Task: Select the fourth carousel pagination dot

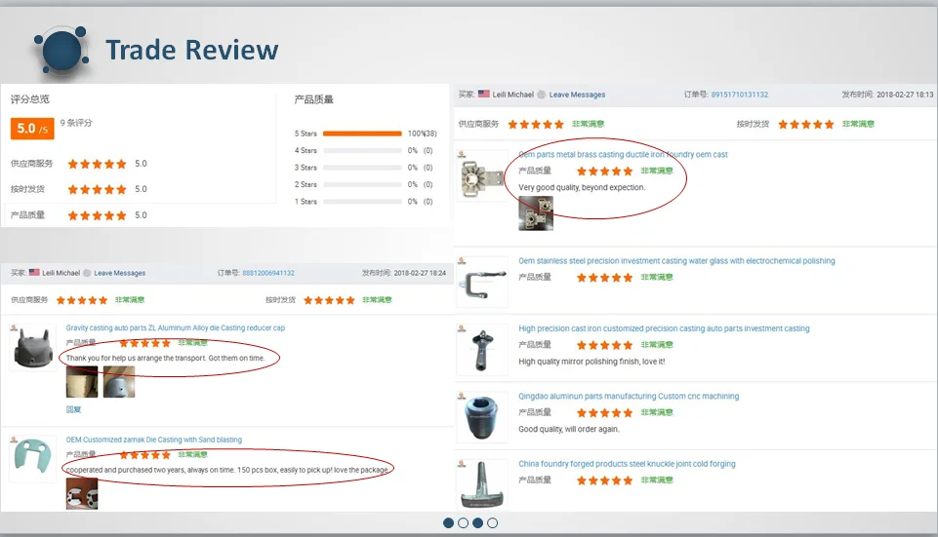Action: click(492, 523)
